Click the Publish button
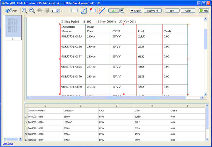 click(x=188, y=11)
